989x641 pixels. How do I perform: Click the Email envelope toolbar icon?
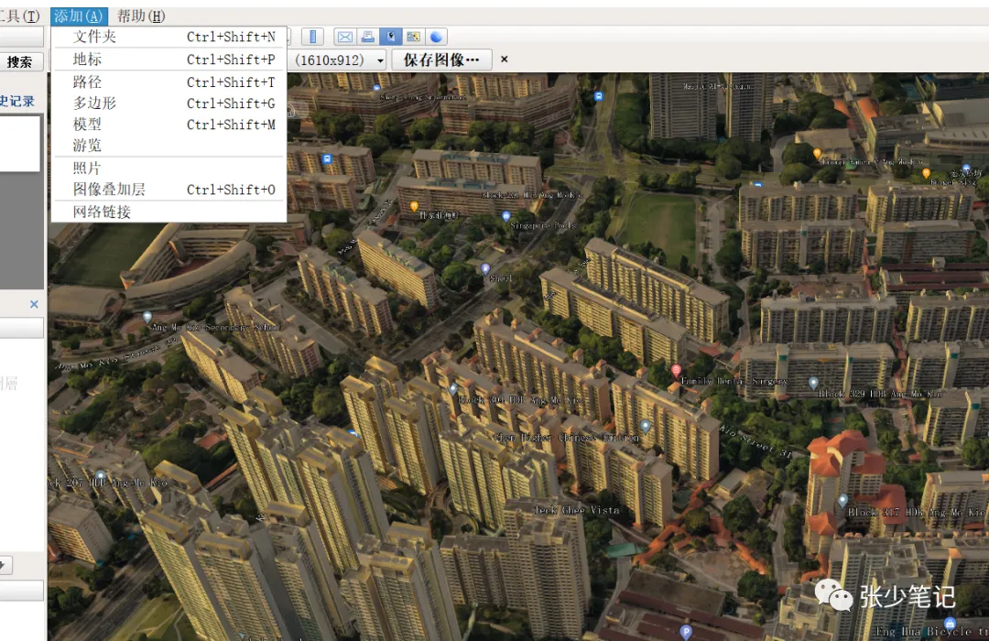[345, 37]
